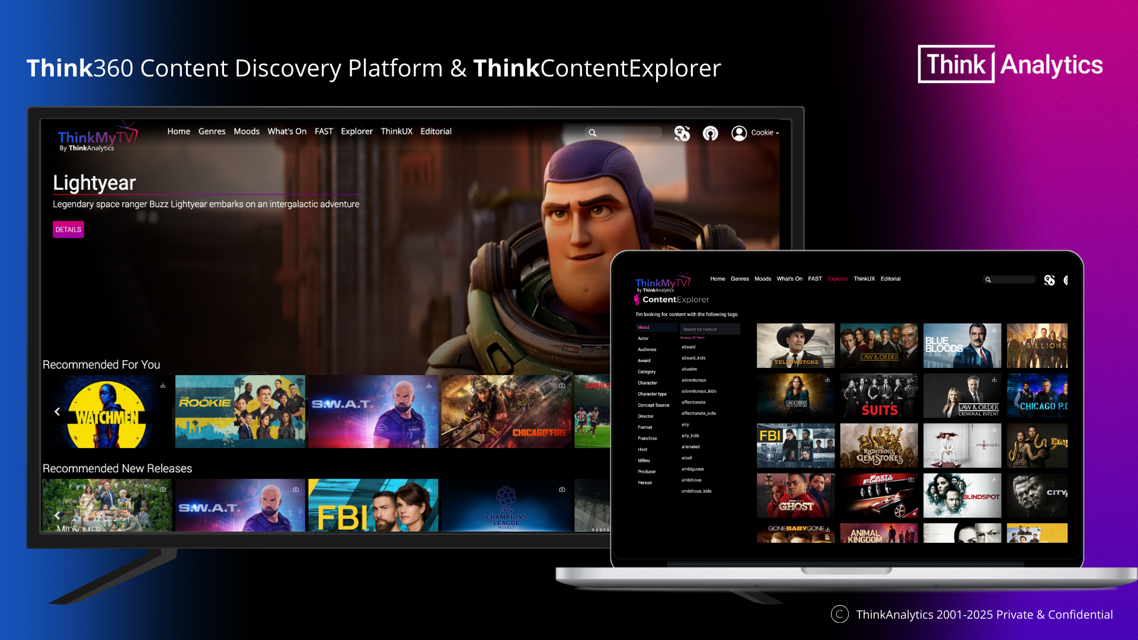Click translate icon in laptop header
This screenshot has width=1138, height=640.
click(1049, 280)
